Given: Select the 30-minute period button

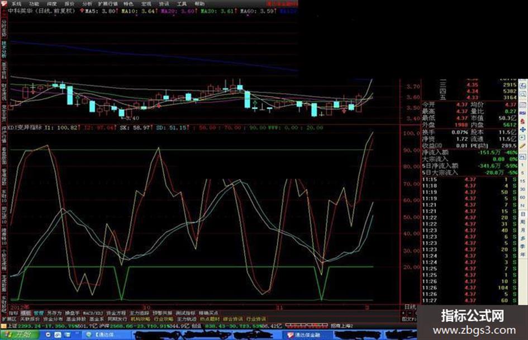Looking at the screenshot, I should 522,189.
